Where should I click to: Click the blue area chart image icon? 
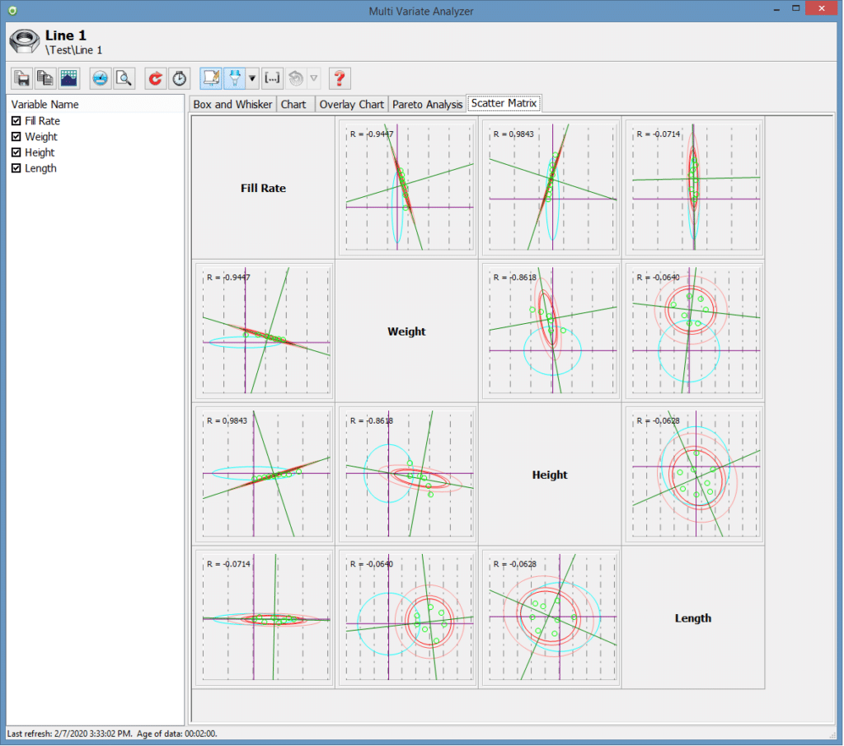point(68,78)
